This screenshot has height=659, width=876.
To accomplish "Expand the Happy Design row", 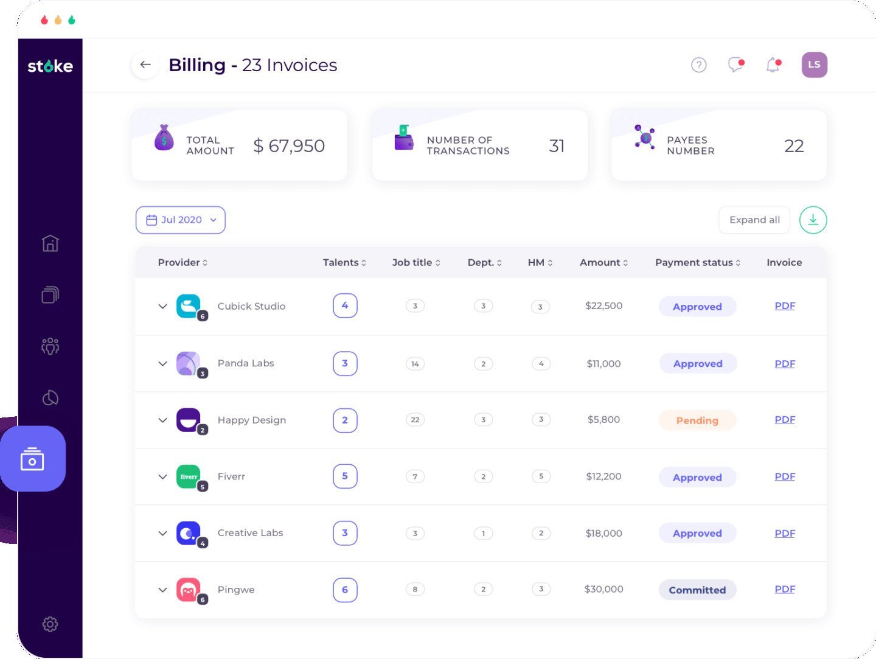I will [x=162, y=420].
